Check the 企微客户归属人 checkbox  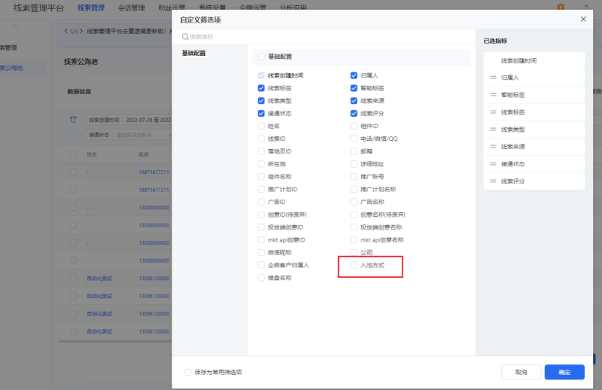(x=261, y=265)
